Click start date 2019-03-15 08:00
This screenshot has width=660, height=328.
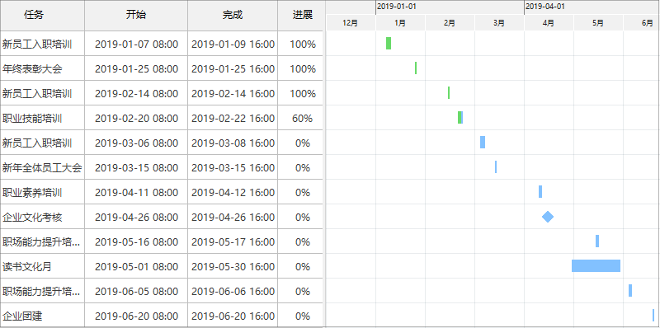[x=136, y=168]
